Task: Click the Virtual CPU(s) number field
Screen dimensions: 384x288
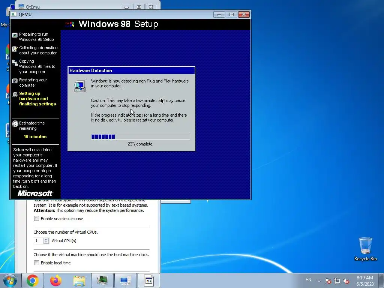Action: tap(39, 241)
